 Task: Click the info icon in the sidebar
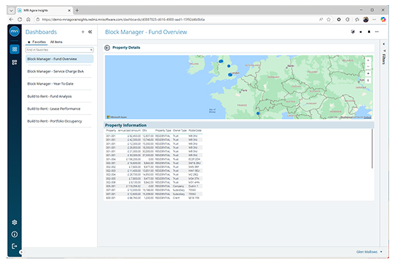[14, 234]
